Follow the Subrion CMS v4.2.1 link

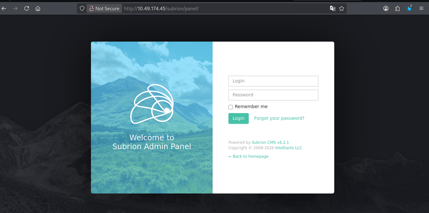coord(270,143)
